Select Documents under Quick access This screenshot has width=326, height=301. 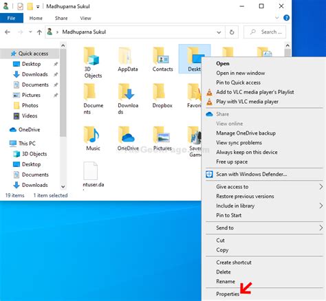(35, 85)
